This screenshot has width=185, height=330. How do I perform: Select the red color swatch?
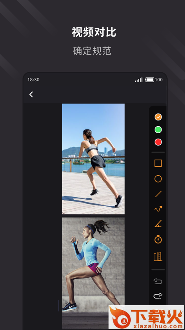point(158,142)
